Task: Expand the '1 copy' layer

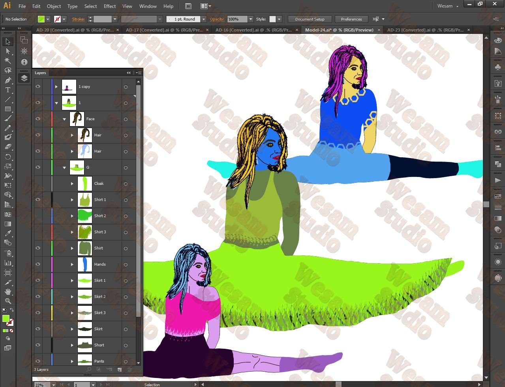Action: pos(56,87)
